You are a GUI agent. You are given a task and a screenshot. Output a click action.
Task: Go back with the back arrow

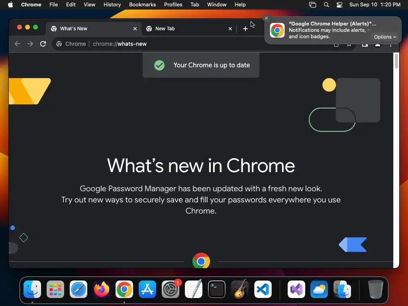[x=18, y=44]
